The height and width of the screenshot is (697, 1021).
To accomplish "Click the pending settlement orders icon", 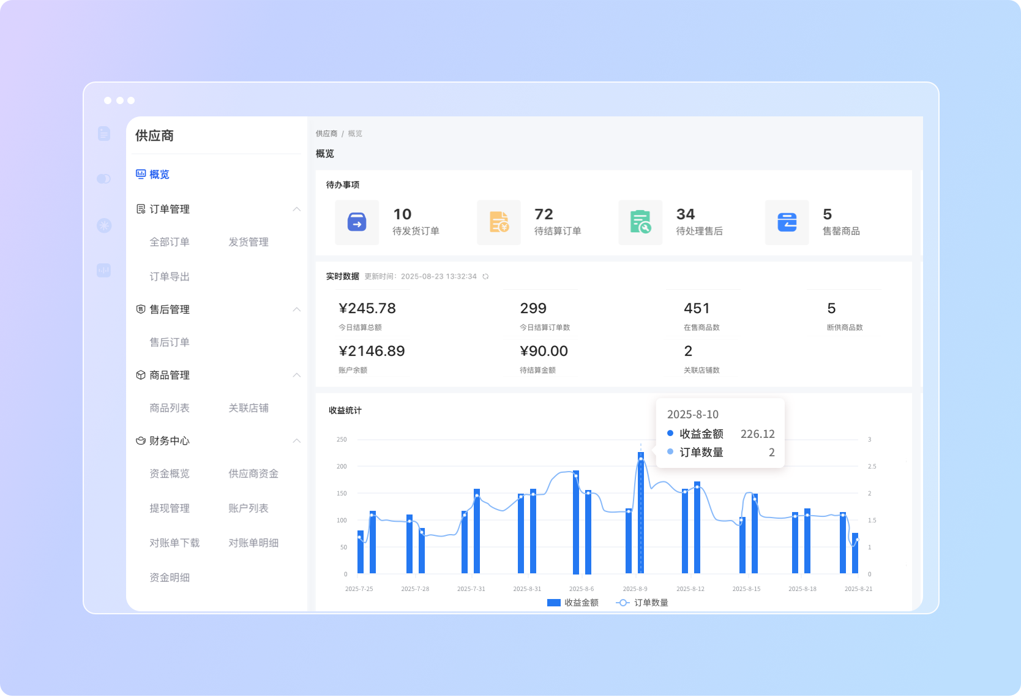I will [x=499, y=222].
